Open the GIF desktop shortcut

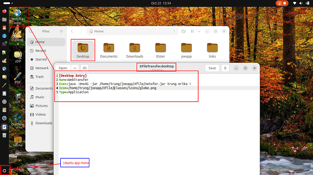click(18, 98)
